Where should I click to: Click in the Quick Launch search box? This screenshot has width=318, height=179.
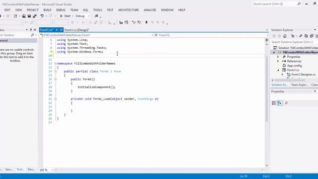(277, 4)
